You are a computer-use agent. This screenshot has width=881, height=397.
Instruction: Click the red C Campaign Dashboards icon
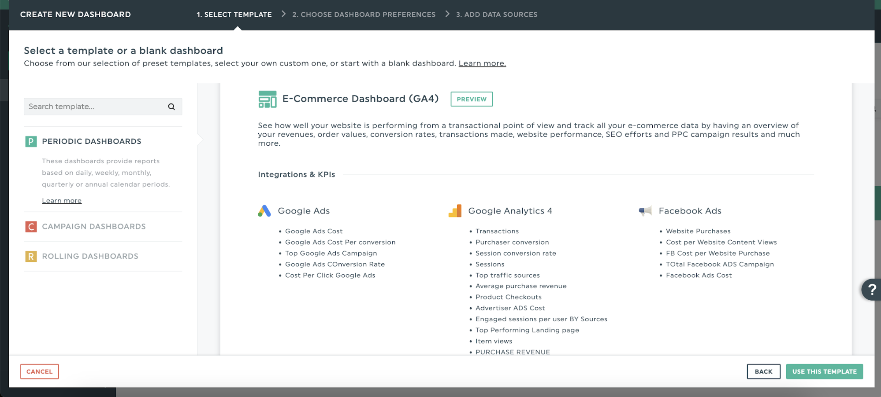[31, 227]
